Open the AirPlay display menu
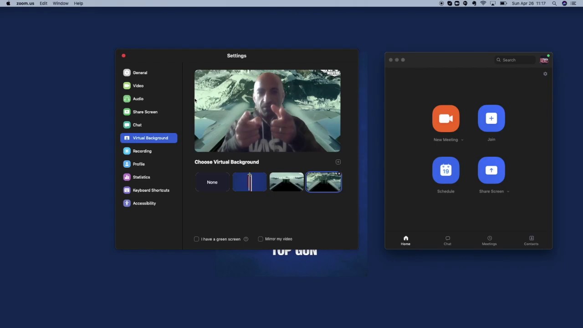Viewport: 583px width, 328px height. [x=493, y=3]
